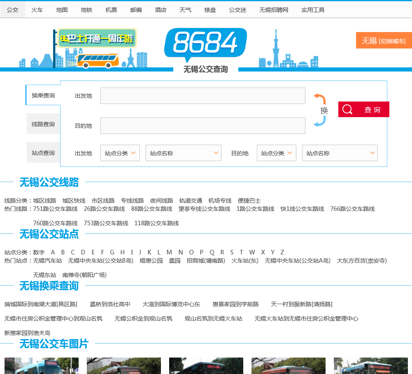This screenshot has width=412, height=374.
Task: Open the 酒店 nav item
Action: point(161,10)
